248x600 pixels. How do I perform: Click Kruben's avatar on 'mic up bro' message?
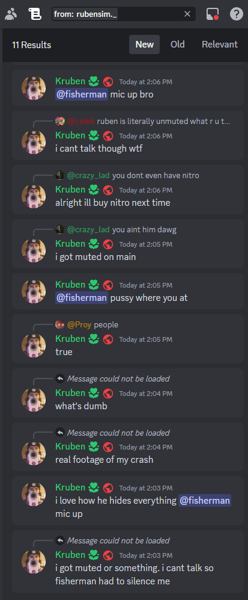(x=34, y=88)
